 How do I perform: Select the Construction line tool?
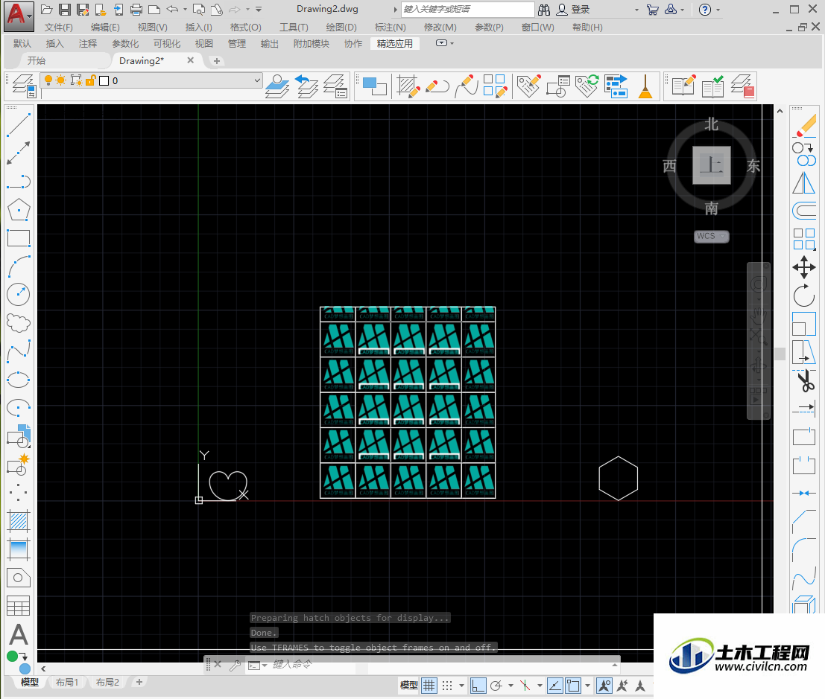tap(19, 153)
